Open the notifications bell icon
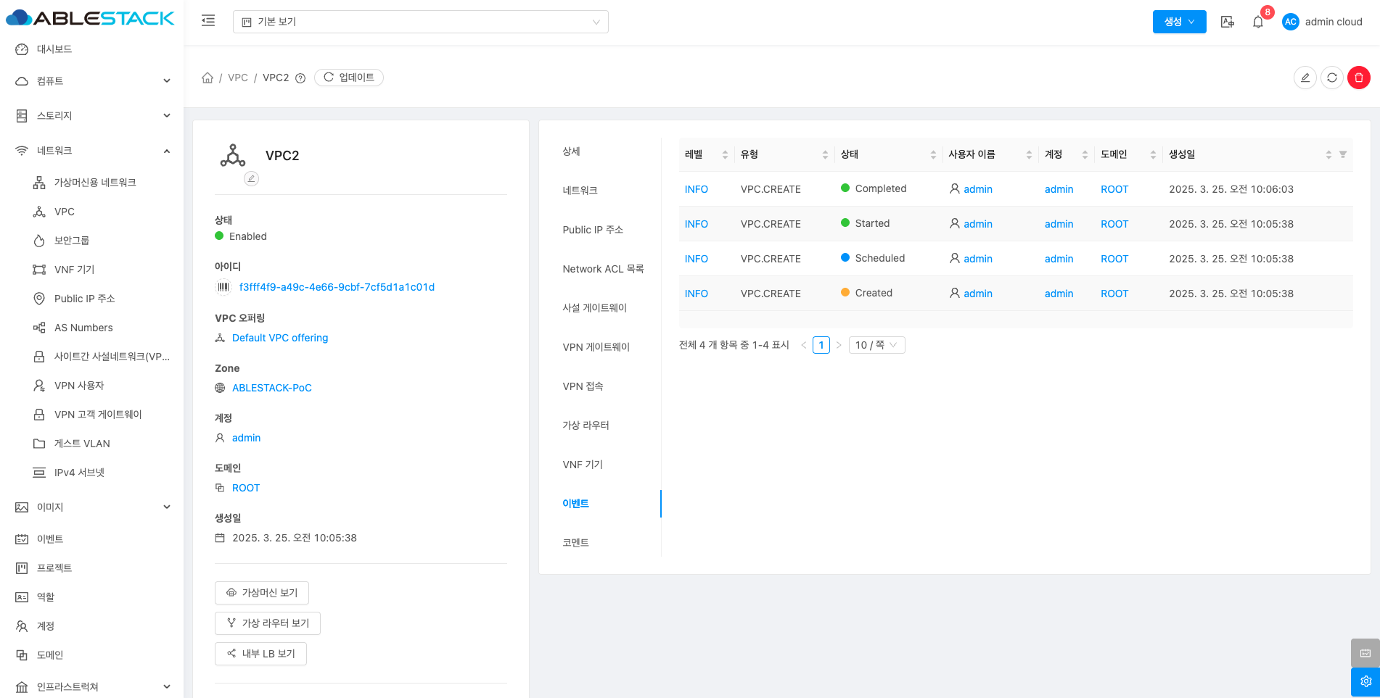This screenshot has height=698, width=1380. [1257, 22]
